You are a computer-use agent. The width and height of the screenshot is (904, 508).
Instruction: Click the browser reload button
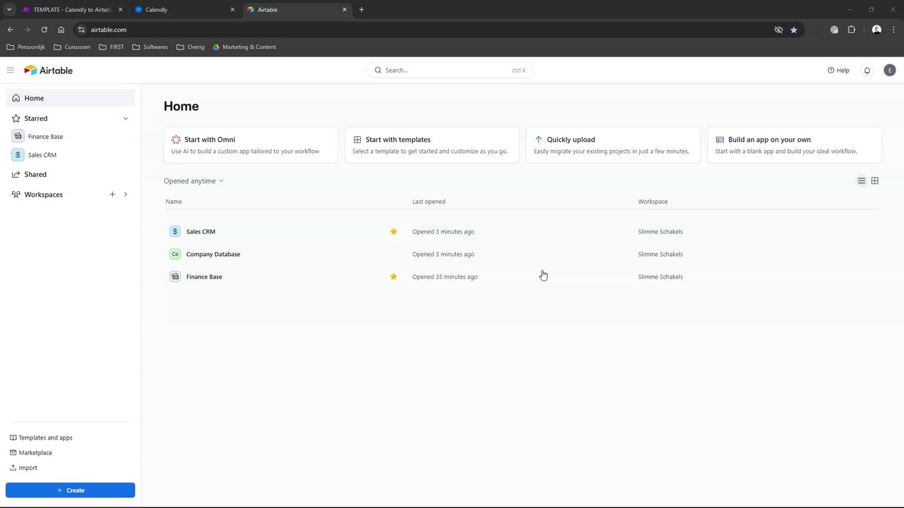(x=44, y=30)
